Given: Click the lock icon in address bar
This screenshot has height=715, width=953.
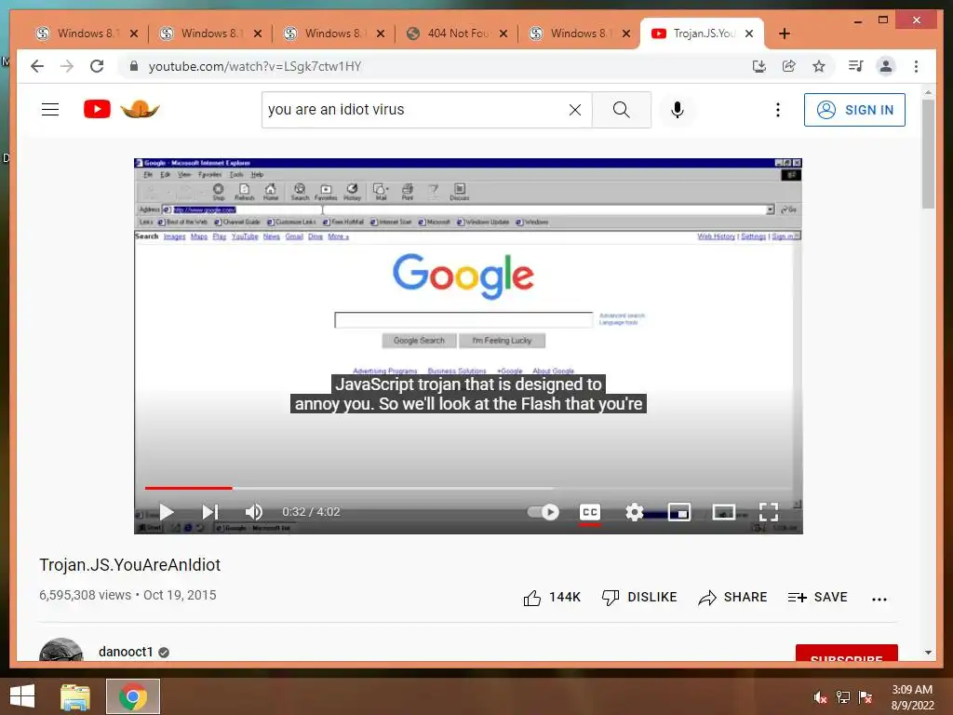Looking at the screenshot, I should pos(134,66).
